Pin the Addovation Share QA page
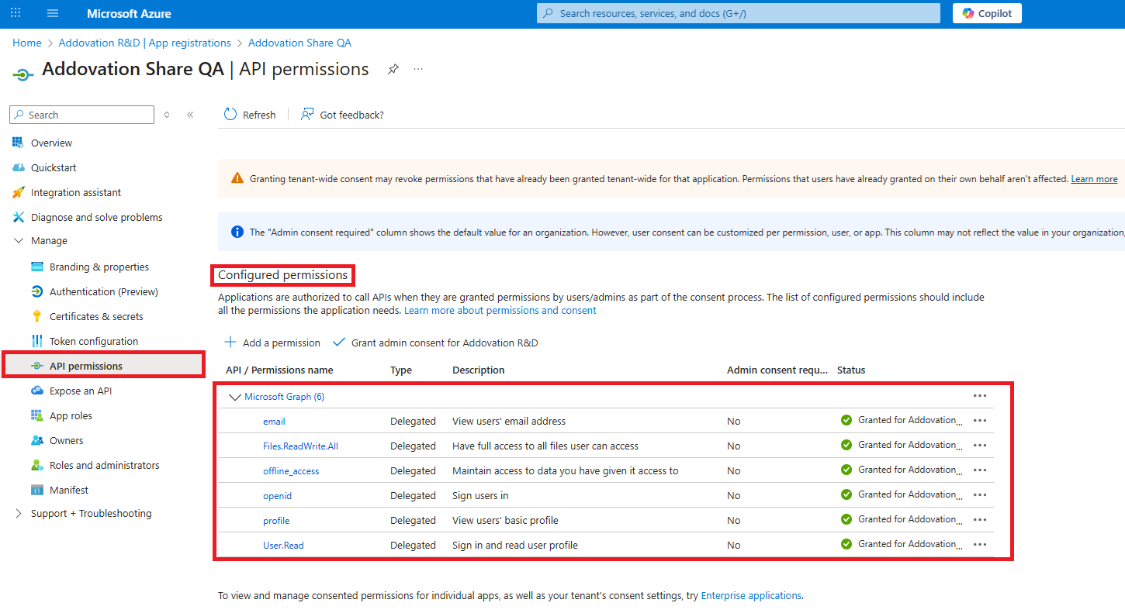Viewport: 1125px width, 613px height. [x=393, y=69]
